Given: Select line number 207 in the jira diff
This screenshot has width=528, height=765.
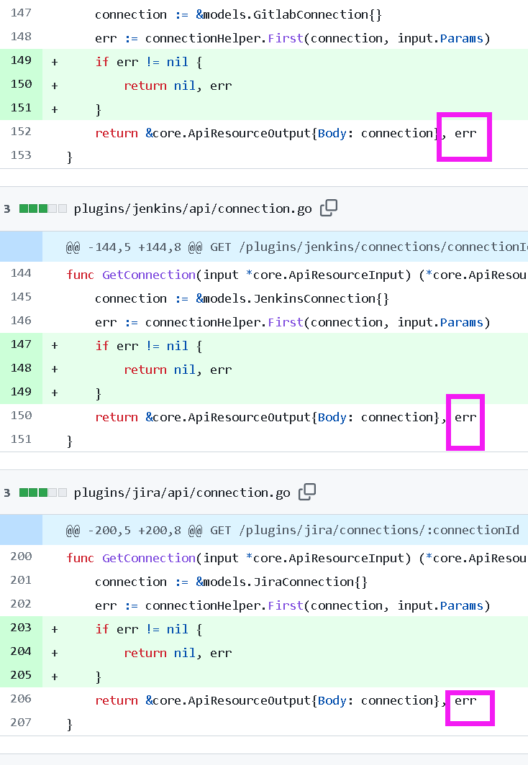Looking at the screenshot, I should [21, 723].
